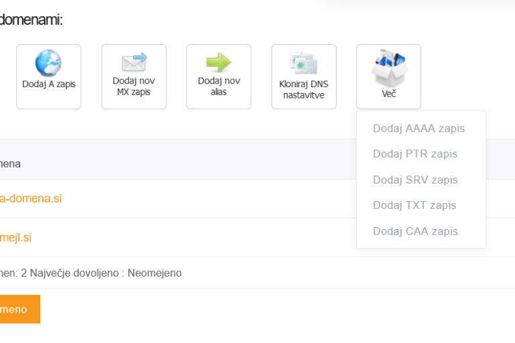Image resolution: width=515 pixels, height=343 pixels.
Task: Click the Kloniraj DNS nastavitve icon
Action: click(x=304, y=63)
